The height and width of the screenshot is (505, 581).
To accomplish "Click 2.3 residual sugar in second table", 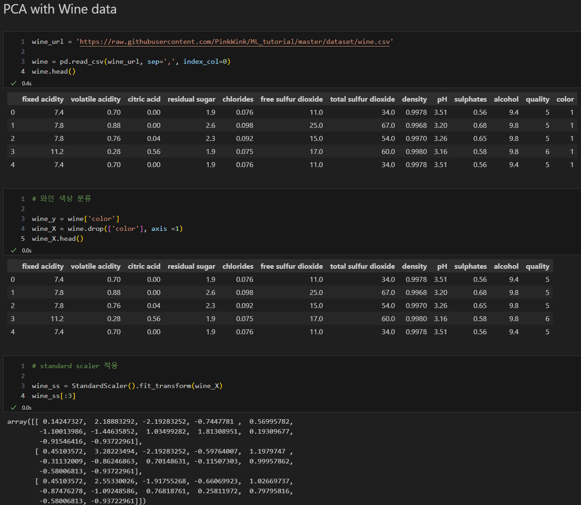I will click(211, 306).
